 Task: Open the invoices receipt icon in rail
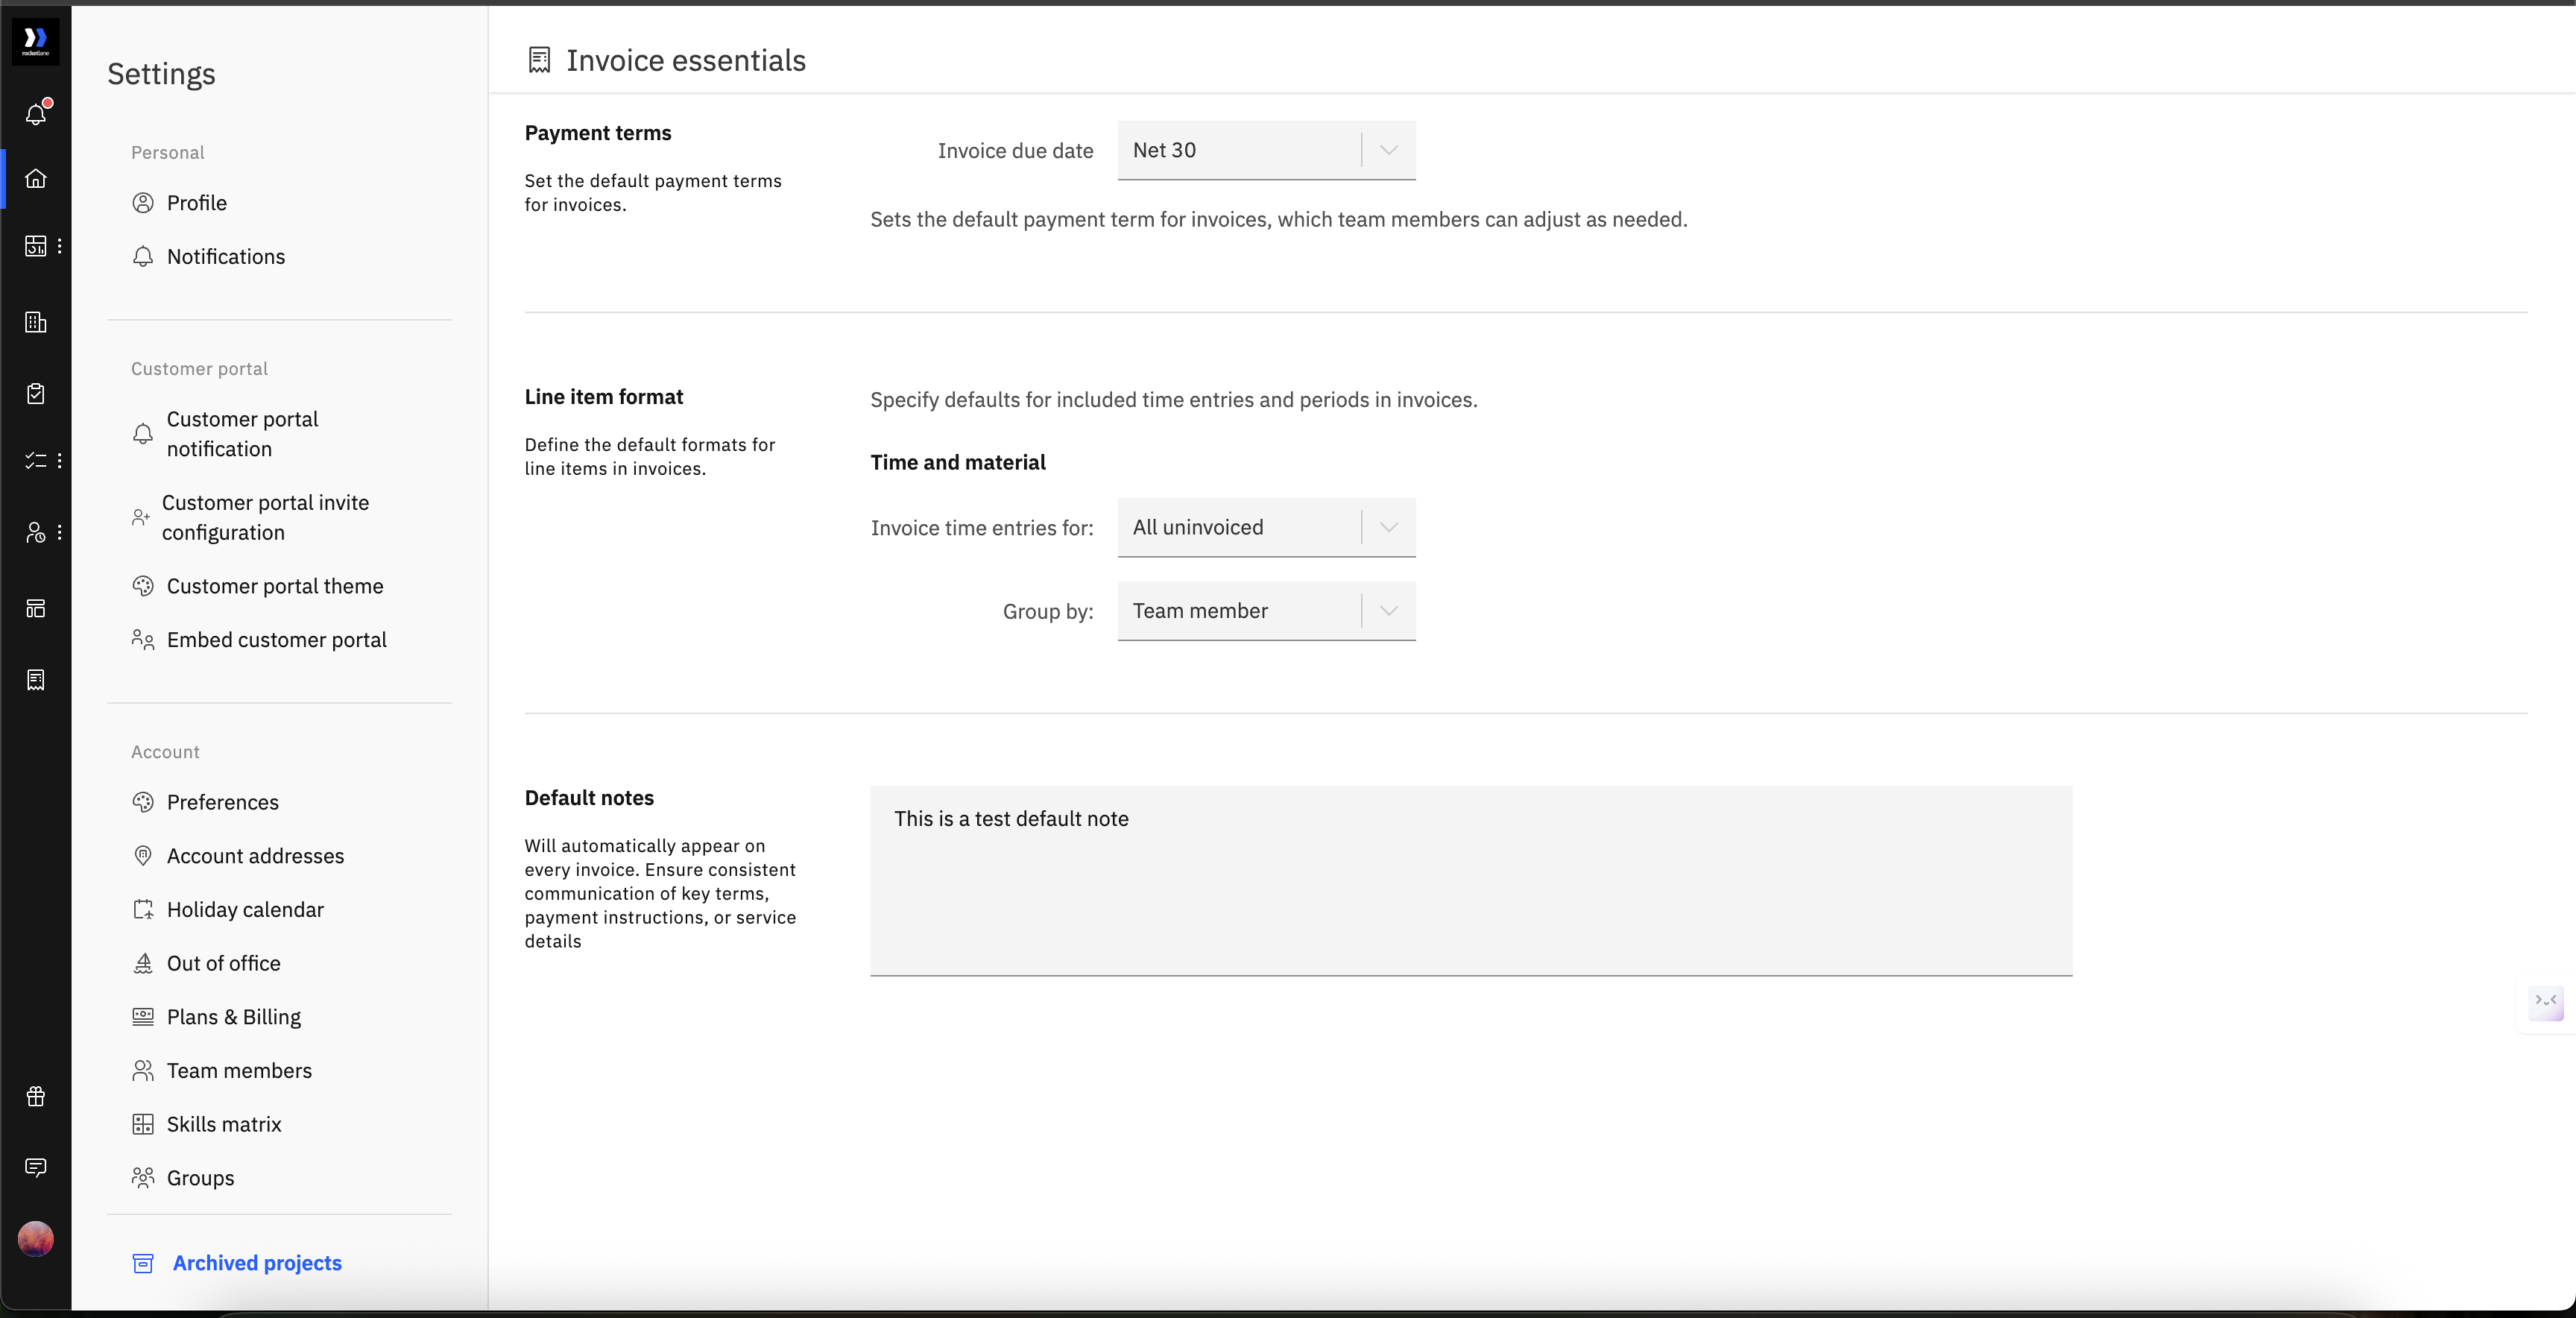36,680
